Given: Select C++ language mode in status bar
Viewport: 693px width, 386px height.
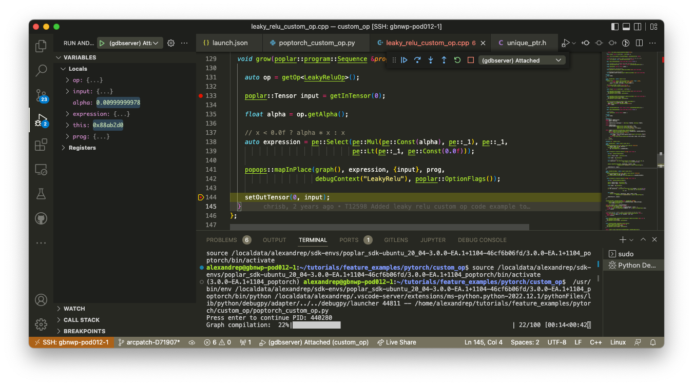Looking at the screenshot, I should pyautogui.click(x=595, y=342).
